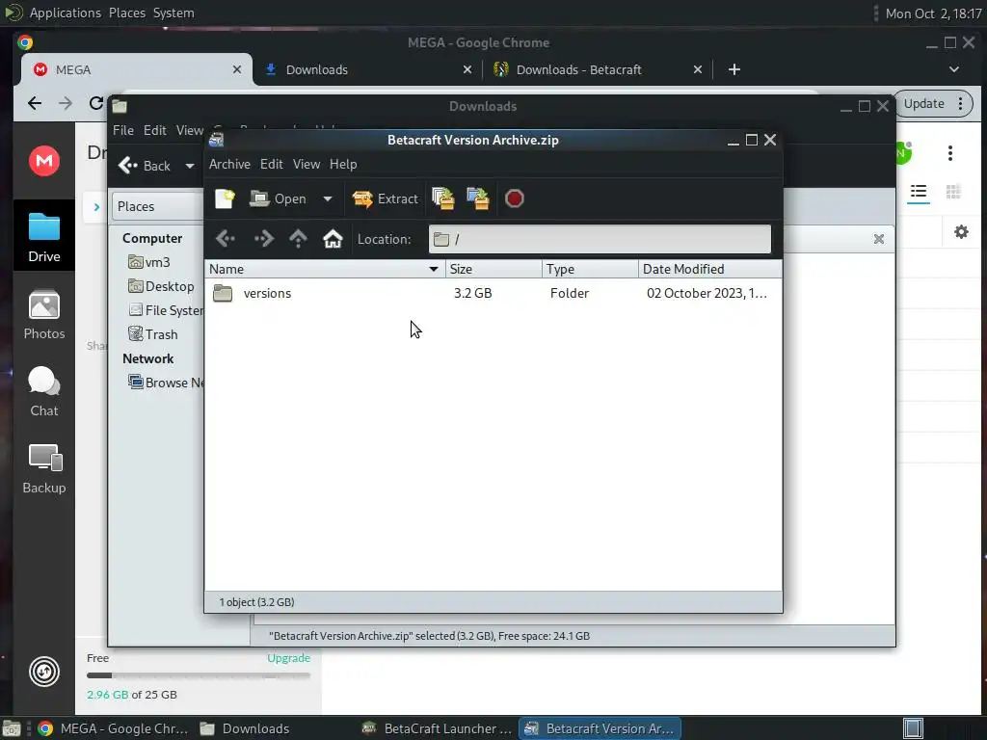987x740 pixels.
Task: Select Browse Network in Places sidebar
Action: (x=166, y=383)
